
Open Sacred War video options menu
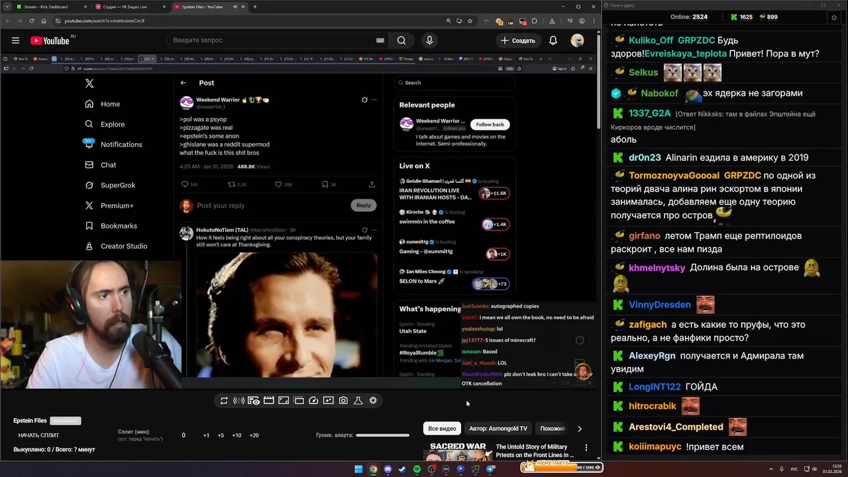[586, 448]
